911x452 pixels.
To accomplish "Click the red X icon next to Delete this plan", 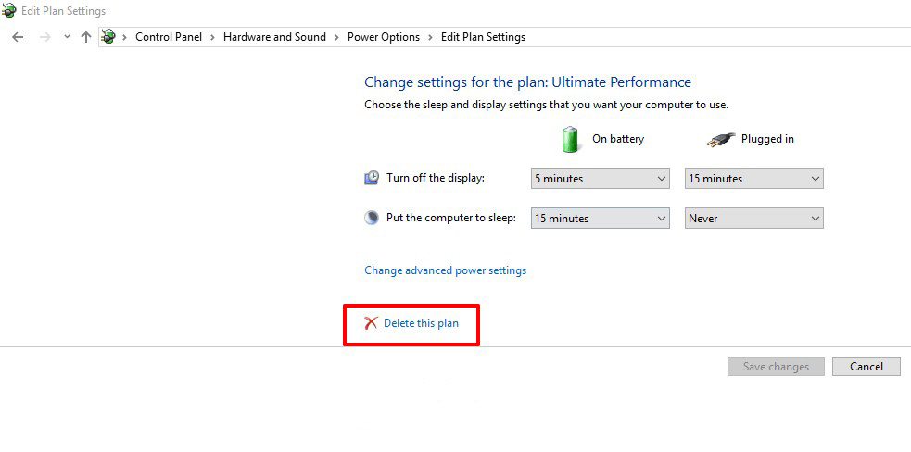I will point(372,323).
